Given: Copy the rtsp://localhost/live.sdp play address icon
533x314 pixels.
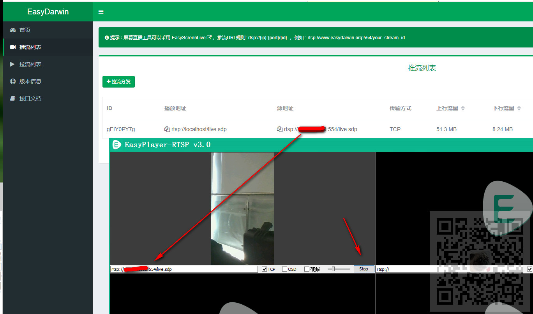Looking at the screenshot, I should [x=167, y=129].
